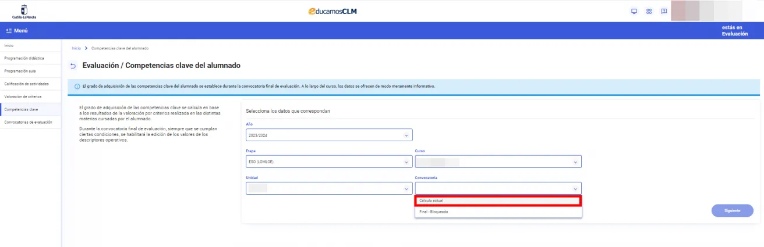Choose the Final - Bloqueada option

(x=498, y=212)
